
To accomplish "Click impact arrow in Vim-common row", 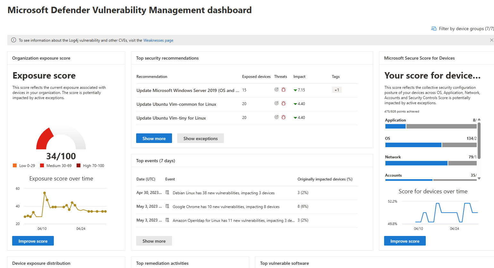I will [295, 104].
